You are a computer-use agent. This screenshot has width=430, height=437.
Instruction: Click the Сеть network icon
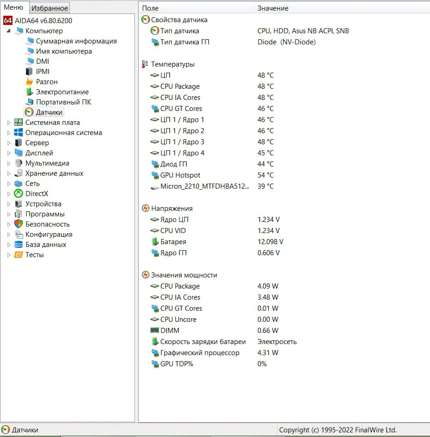point(18,184)
